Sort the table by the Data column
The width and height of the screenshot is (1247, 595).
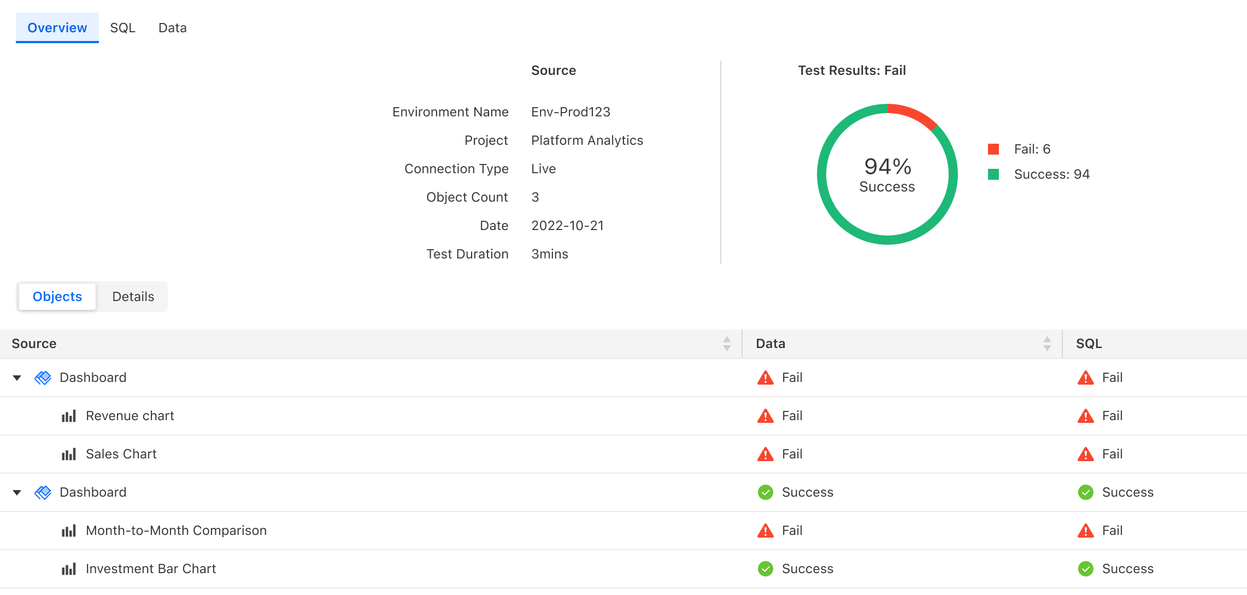pos(1046,344)
